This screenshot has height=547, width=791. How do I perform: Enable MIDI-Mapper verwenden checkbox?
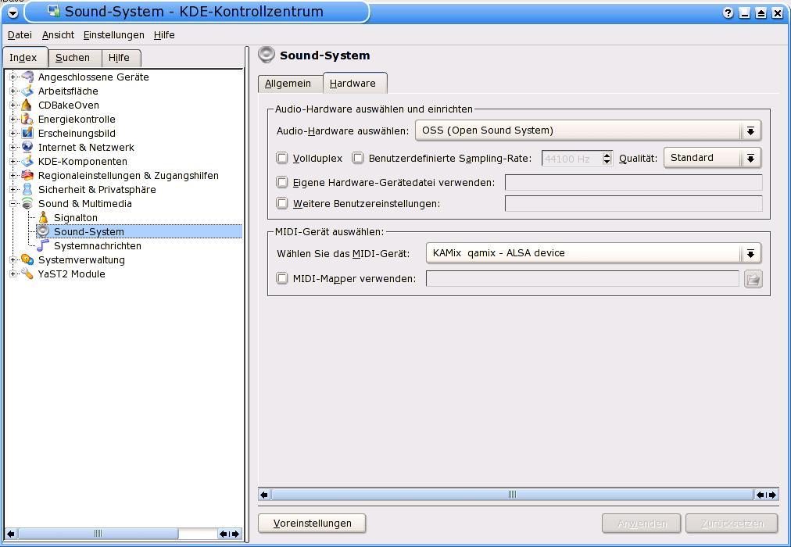[x=282, y=278]
